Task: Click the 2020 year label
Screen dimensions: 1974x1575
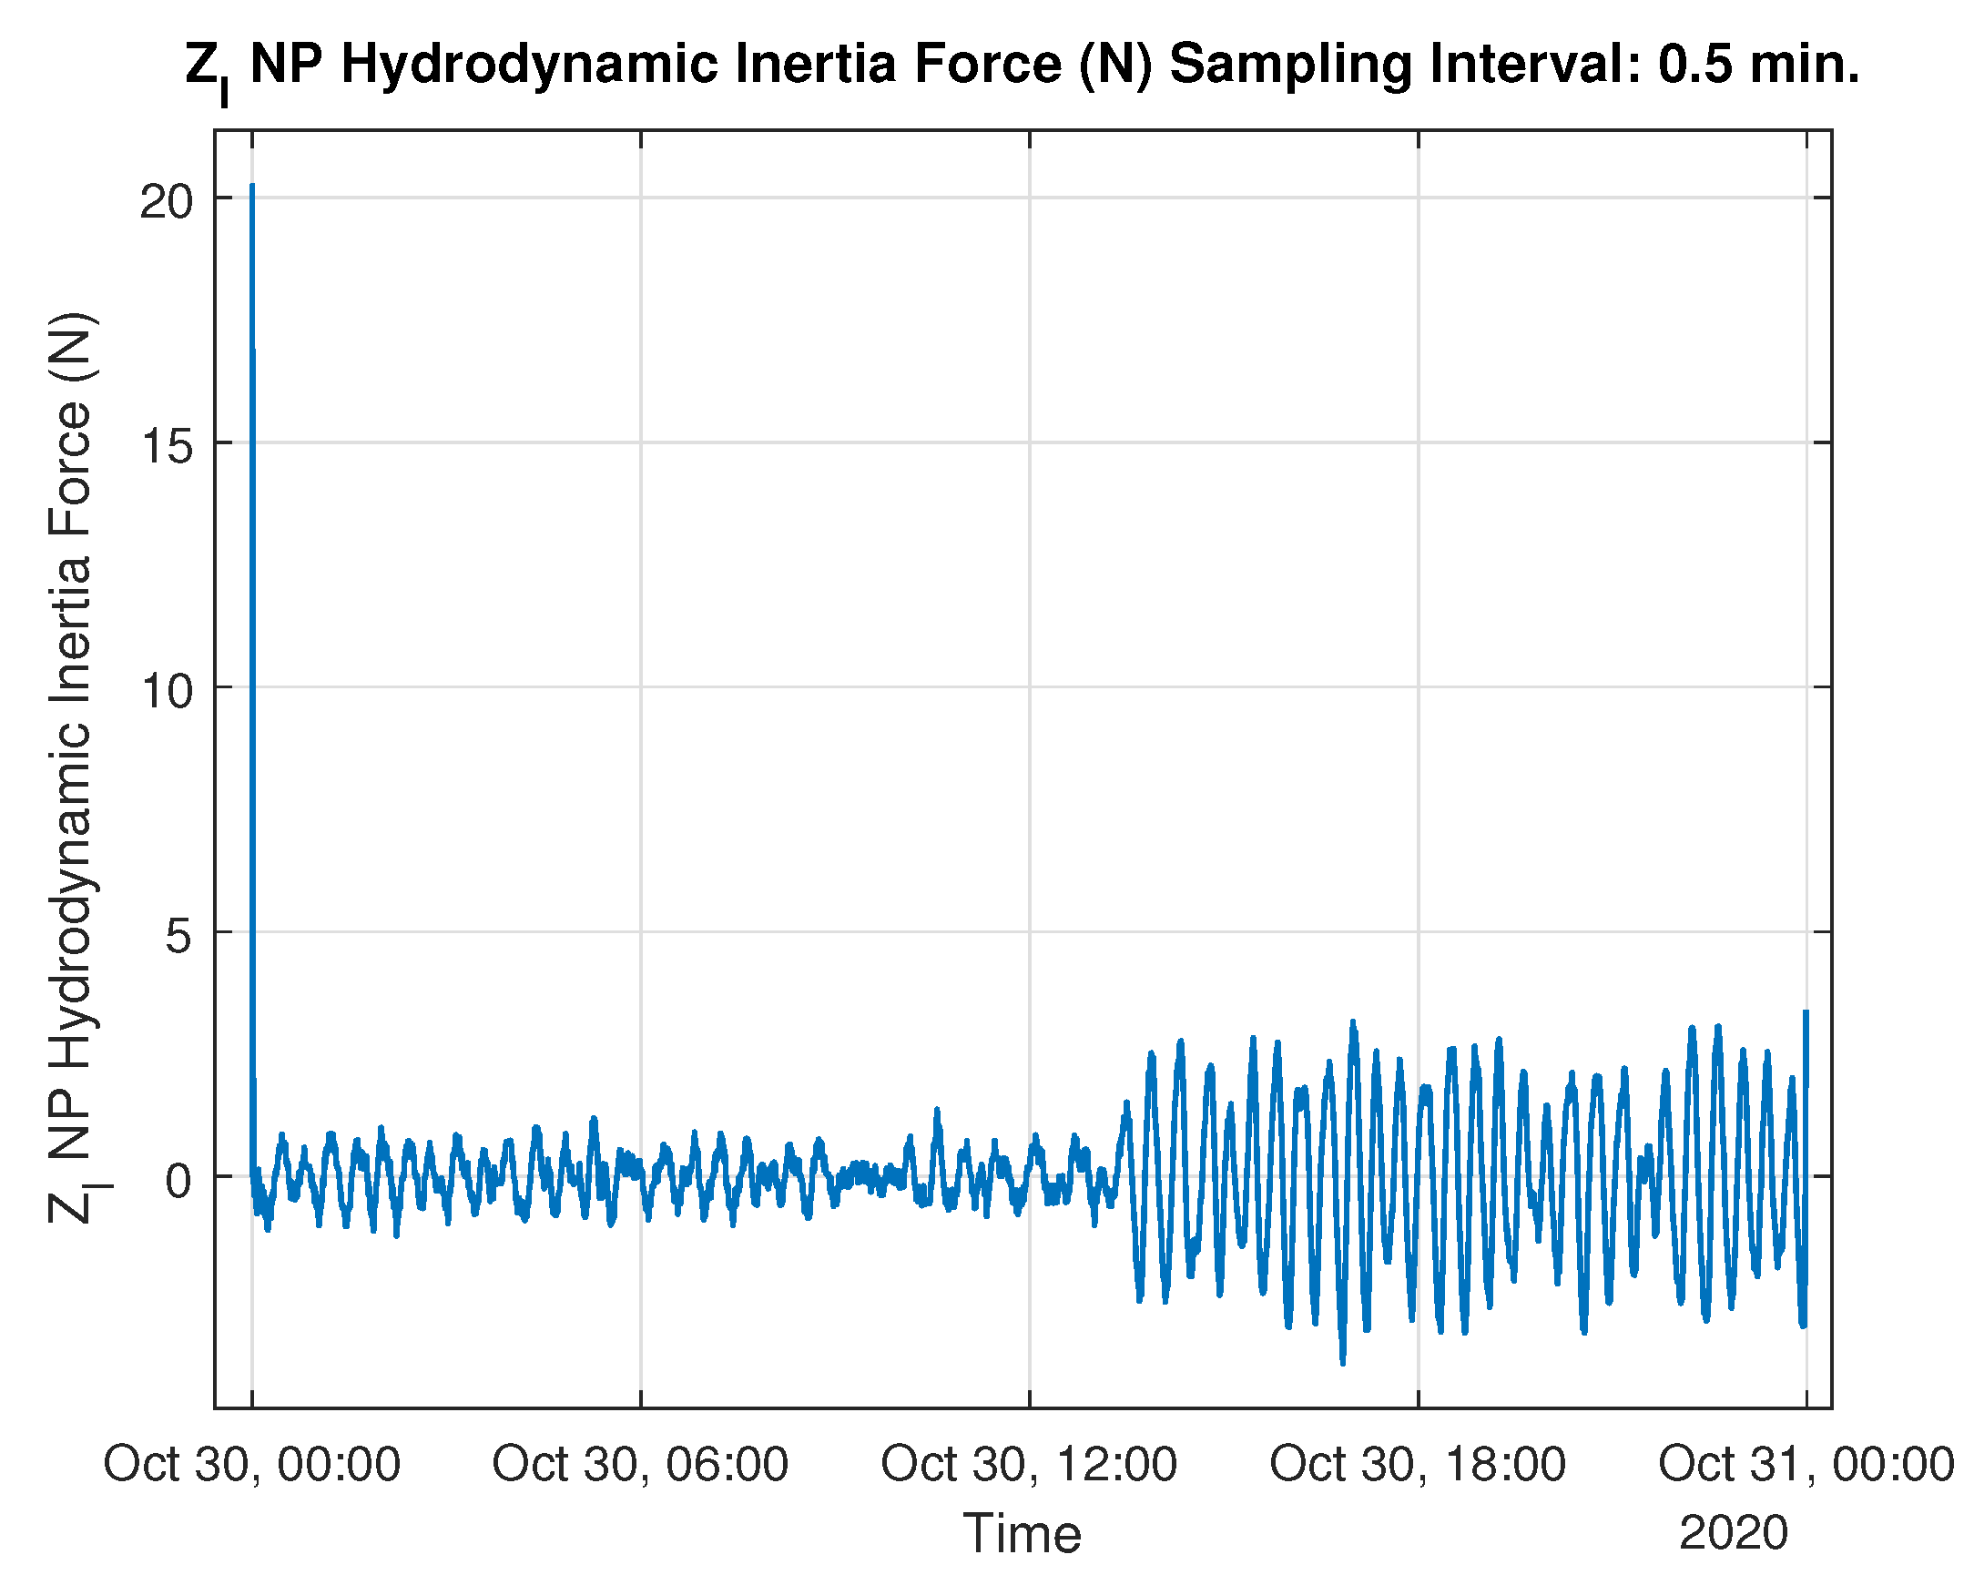Action: coord(1734,1533)
